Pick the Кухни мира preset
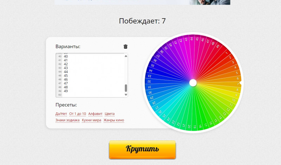281x165 pixels. 91,120
